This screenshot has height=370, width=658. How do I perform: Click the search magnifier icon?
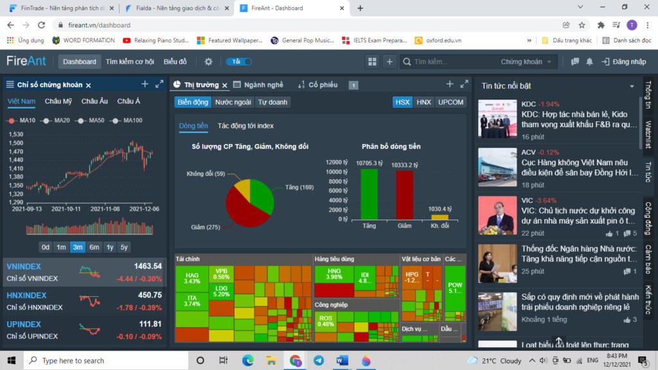click(407, 62)
